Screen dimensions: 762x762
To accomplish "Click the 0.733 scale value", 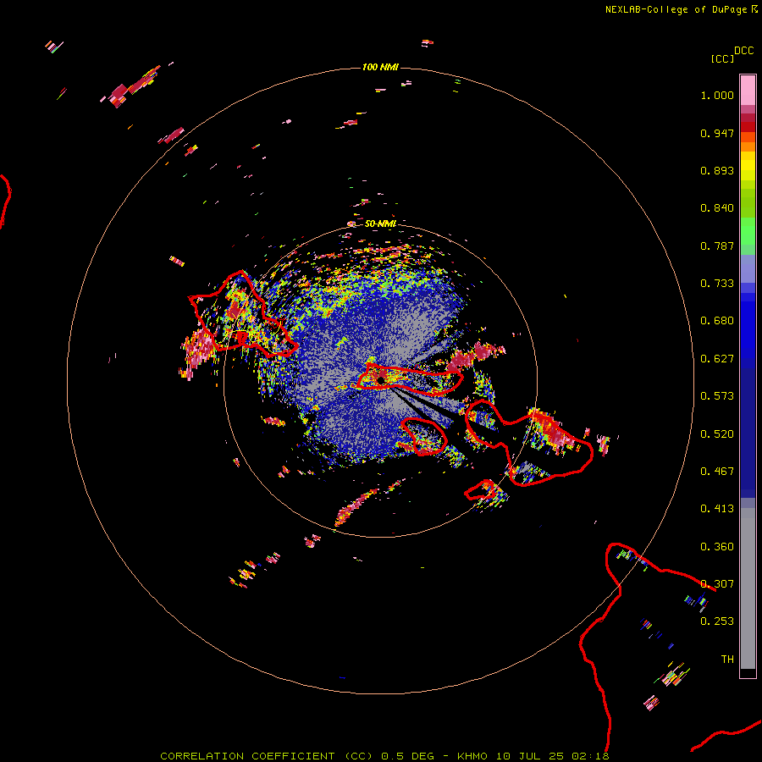I will (717, 284).
